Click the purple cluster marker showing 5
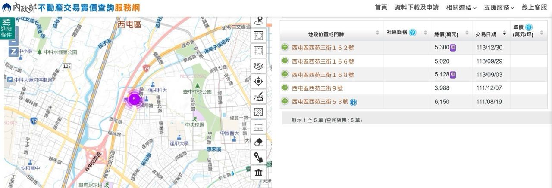The width and height of the screenshot is (552, 188). pos(135,99)
